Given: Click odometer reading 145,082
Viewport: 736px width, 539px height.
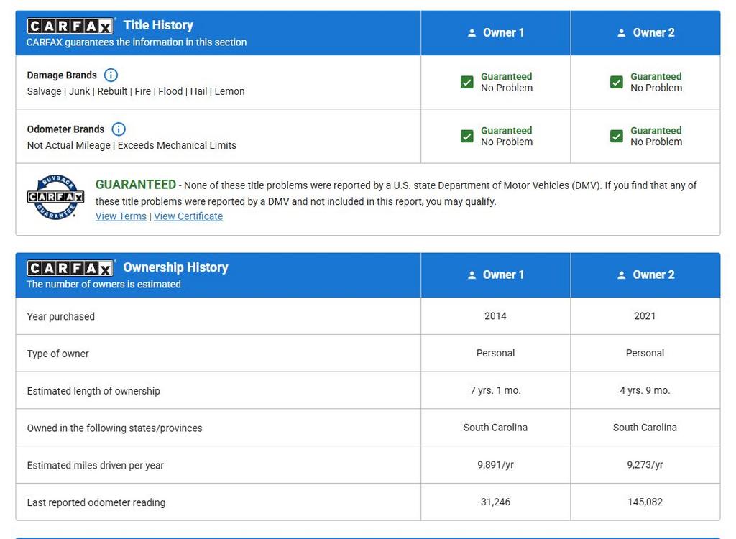Looking at the screenshot, I should pyautogui.click(x=645, y=502).
